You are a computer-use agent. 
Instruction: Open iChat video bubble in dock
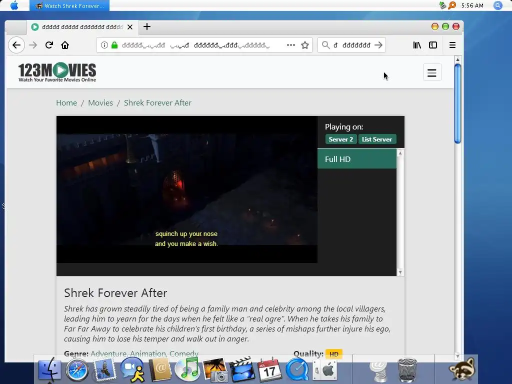(x=132, y=369)
